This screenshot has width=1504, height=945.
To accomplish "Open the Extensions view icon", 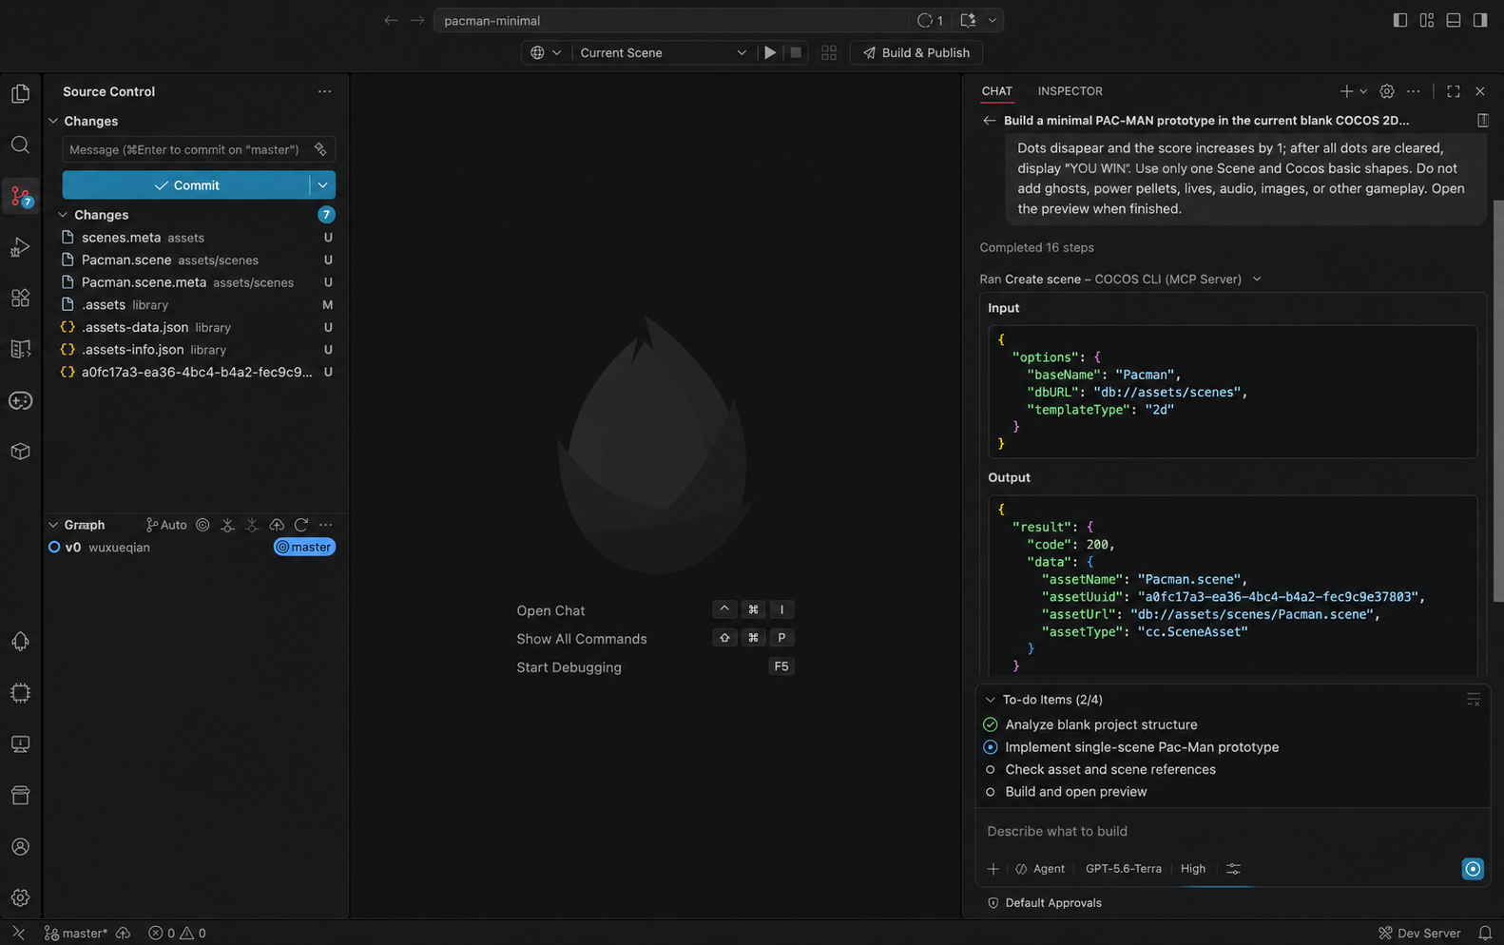I will tap(20, 298).
